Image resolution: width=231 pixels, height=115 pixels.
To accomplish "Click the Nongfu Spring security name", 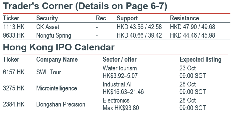I will [x=54, y=36].
